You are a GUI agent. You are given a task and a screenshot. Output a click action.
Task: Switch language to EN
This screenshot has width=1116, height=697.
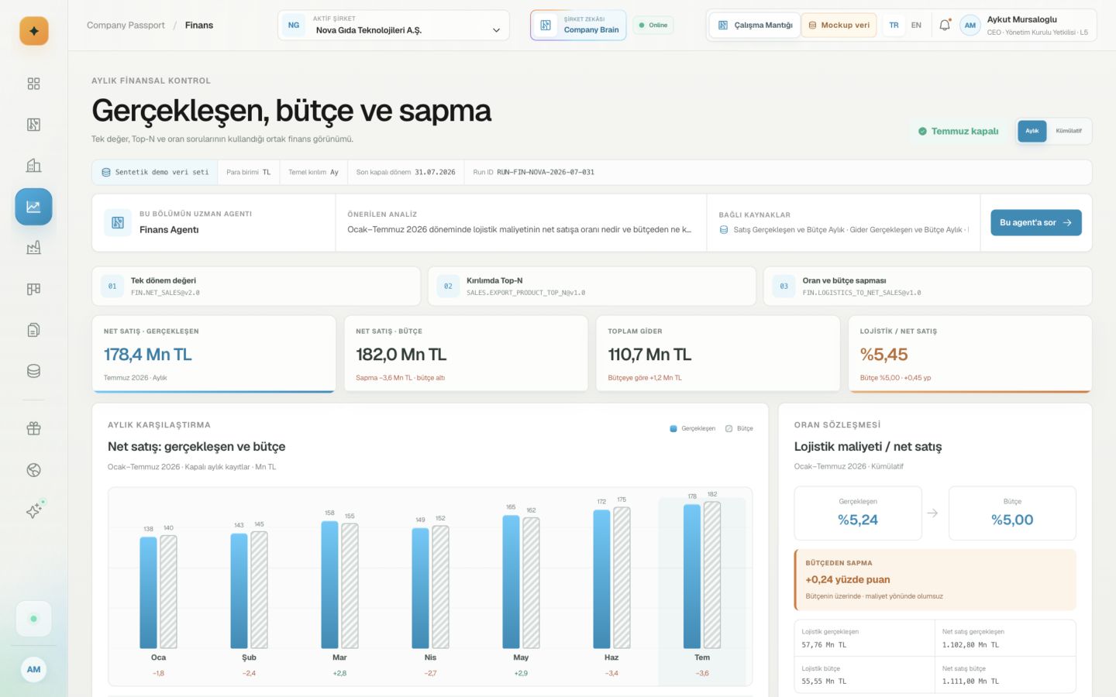click(x=916, y=25)
